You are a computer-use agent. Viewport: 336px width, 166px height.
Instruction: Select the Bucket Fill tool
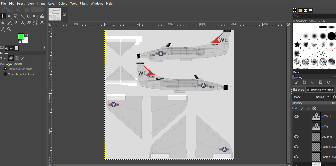3,23
